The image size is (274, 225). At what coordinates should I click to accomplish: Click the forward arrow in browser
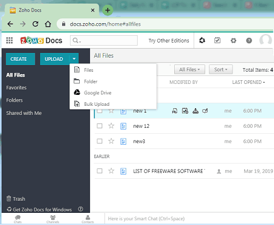click(x=23, y=24)
